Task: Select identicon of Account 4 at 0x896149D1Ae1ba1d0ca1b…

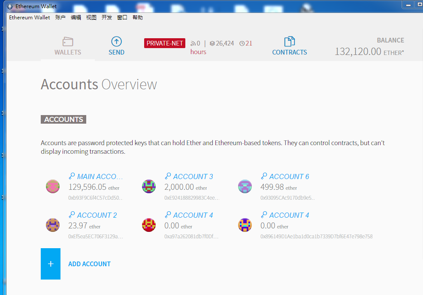Action: [245, 225]
